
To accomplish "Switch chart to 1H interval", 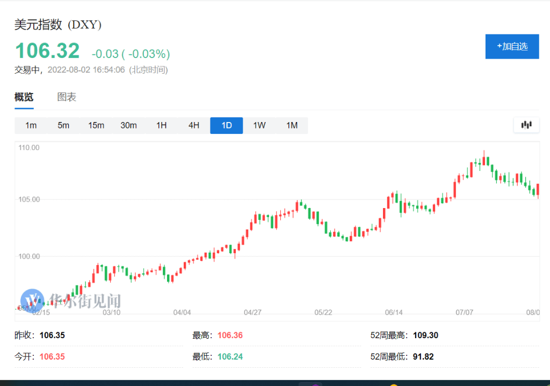I will pos(161,125).
